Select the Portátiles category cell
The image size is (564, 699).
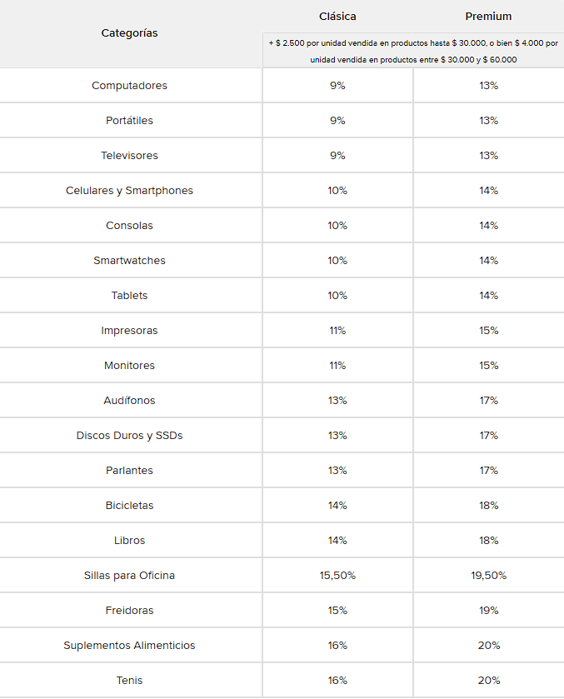(129, 121)
